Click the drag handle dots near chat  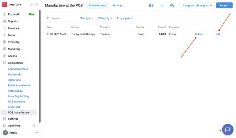click(x=220, y=130)
